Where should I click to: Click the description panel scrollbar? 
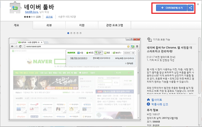coord(199,66)
